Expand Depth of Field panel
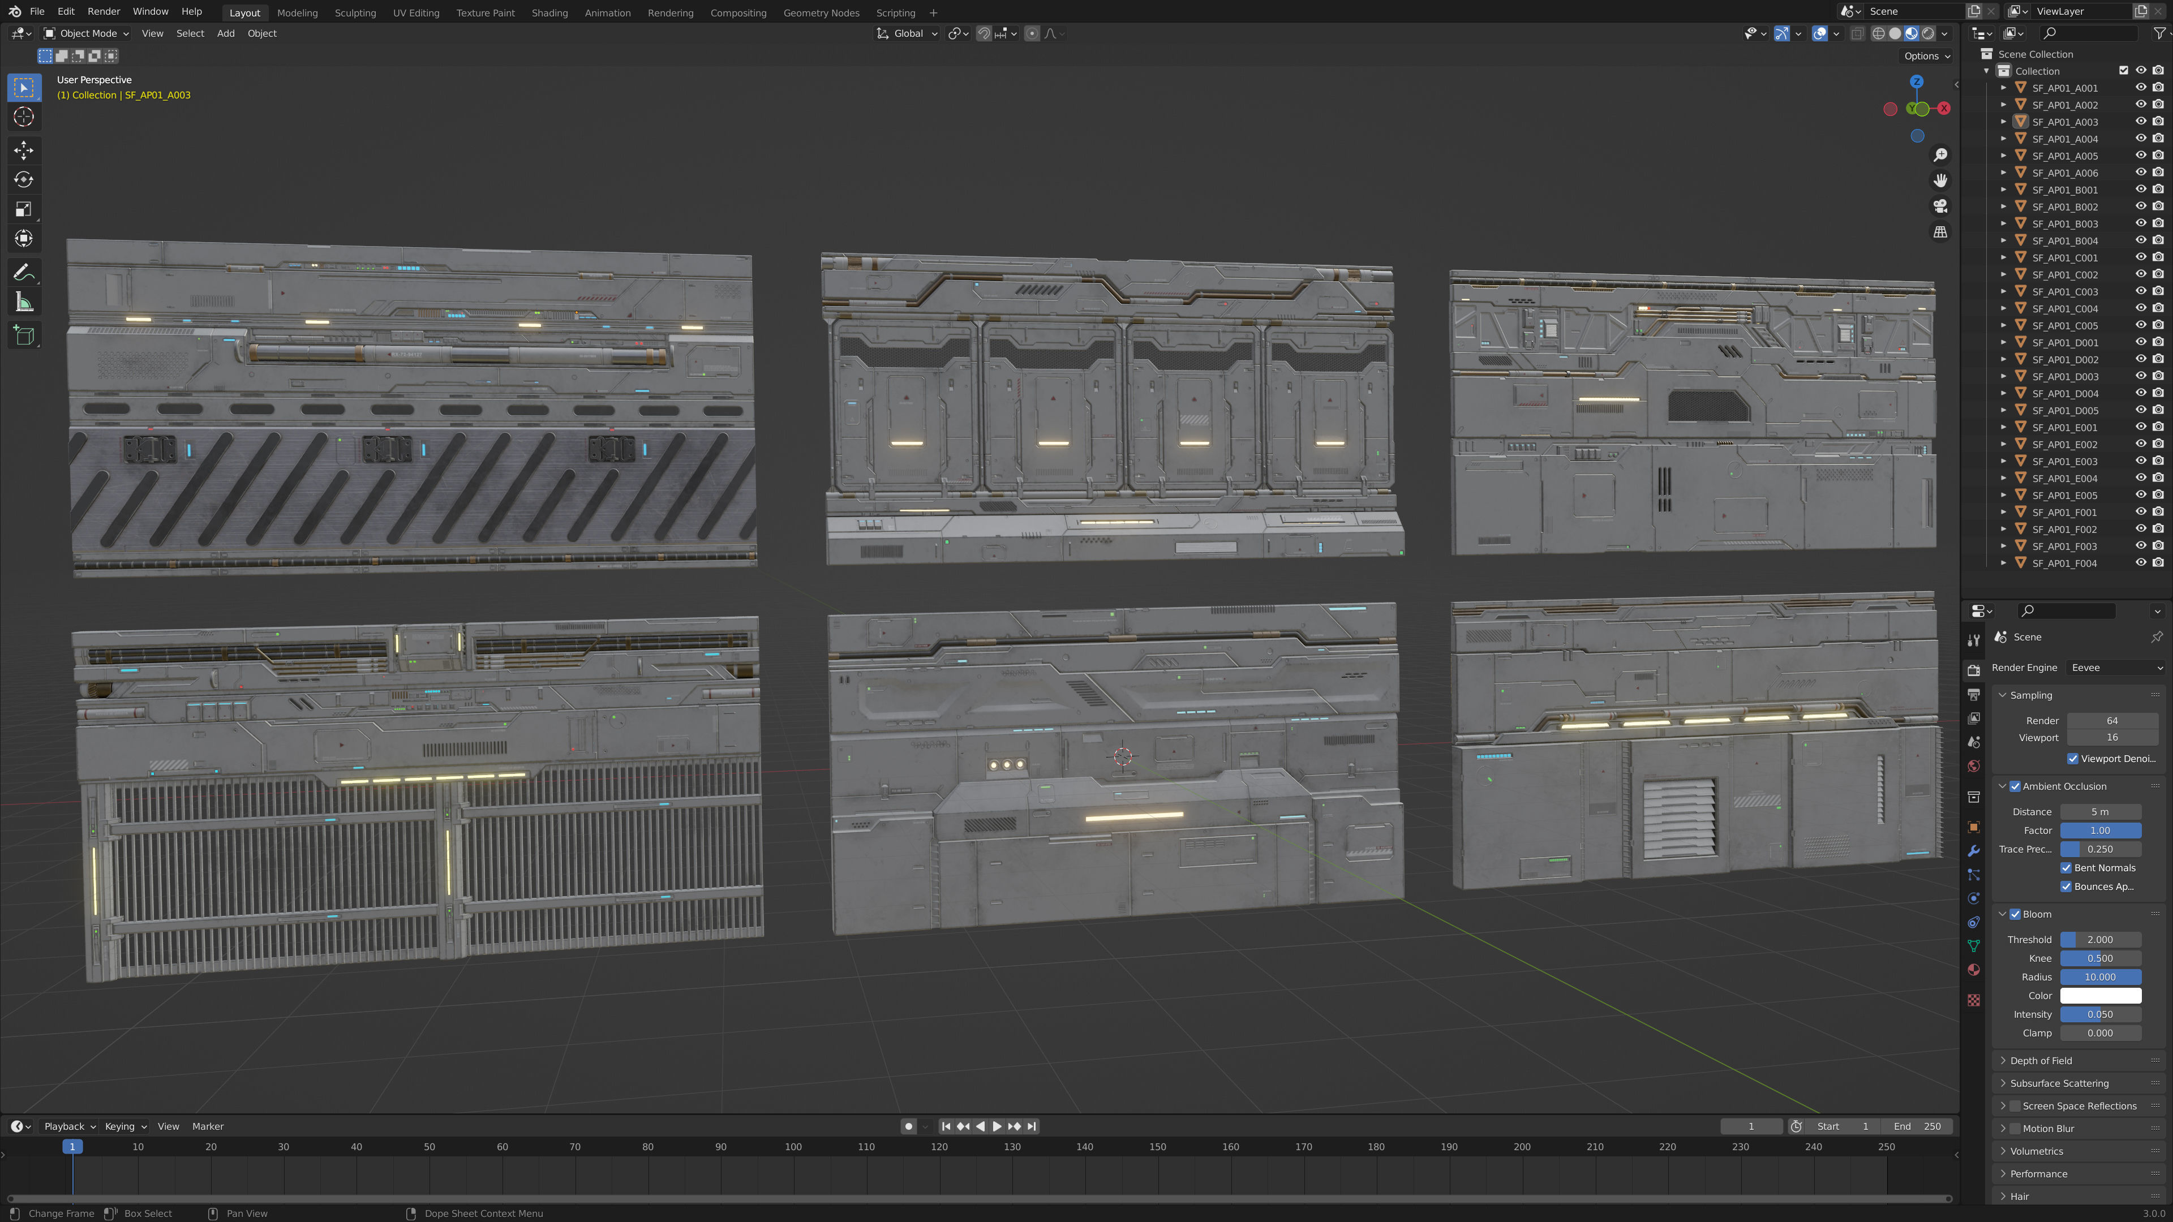Screen dimensions: 2173x1222 2041,1061
